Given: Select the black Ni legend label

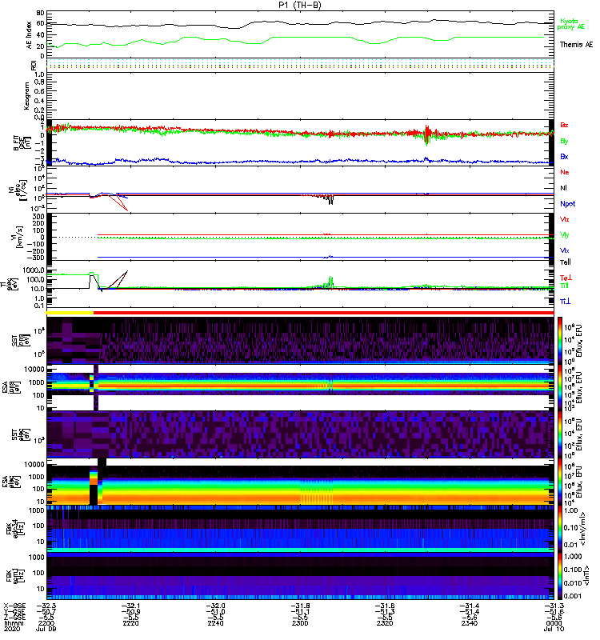Looking at the screenshot, I should pyautogui.click(x=563, y=188).
